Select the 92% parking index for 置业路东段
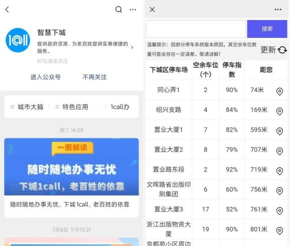 tap(232, 170)
